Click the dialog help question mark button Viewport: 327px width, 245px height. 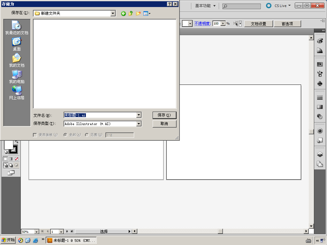[x=170, y=4]
